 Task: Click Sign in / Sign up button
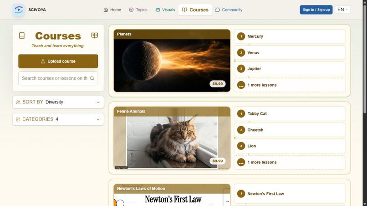point(316,10)
